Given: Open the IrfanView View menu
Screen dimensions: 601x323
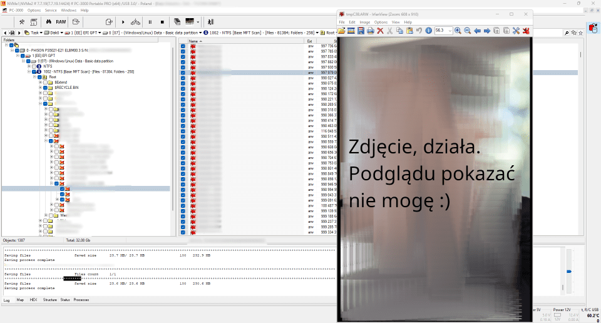Looking at the screenshot, I should pos(396,23).
